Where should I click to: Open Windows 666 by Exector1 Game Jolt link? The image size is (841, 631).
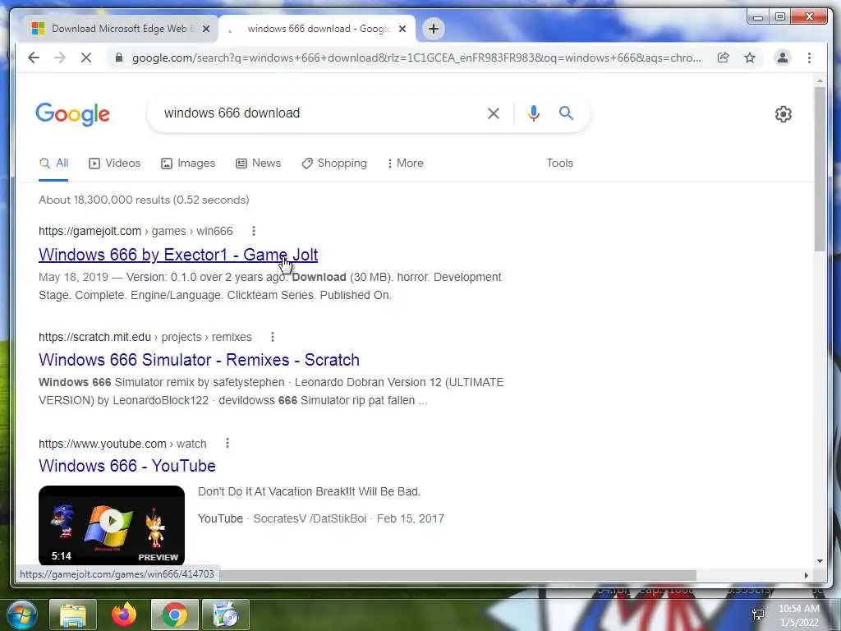(x=178, y=255)
